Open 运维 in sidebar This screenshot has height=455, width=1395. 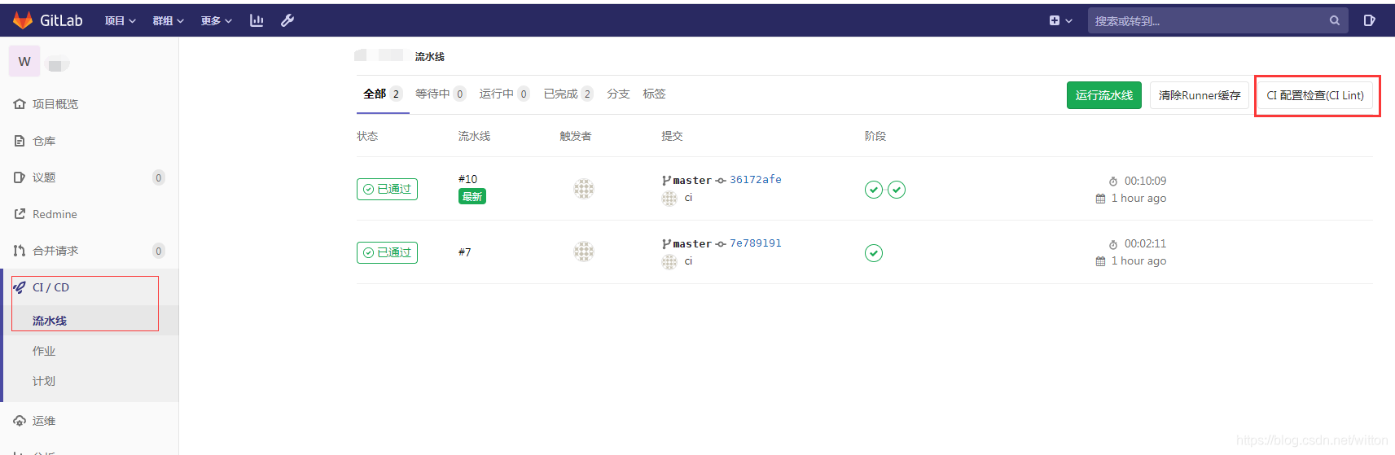pyautogui.click(x=44, y=421)
